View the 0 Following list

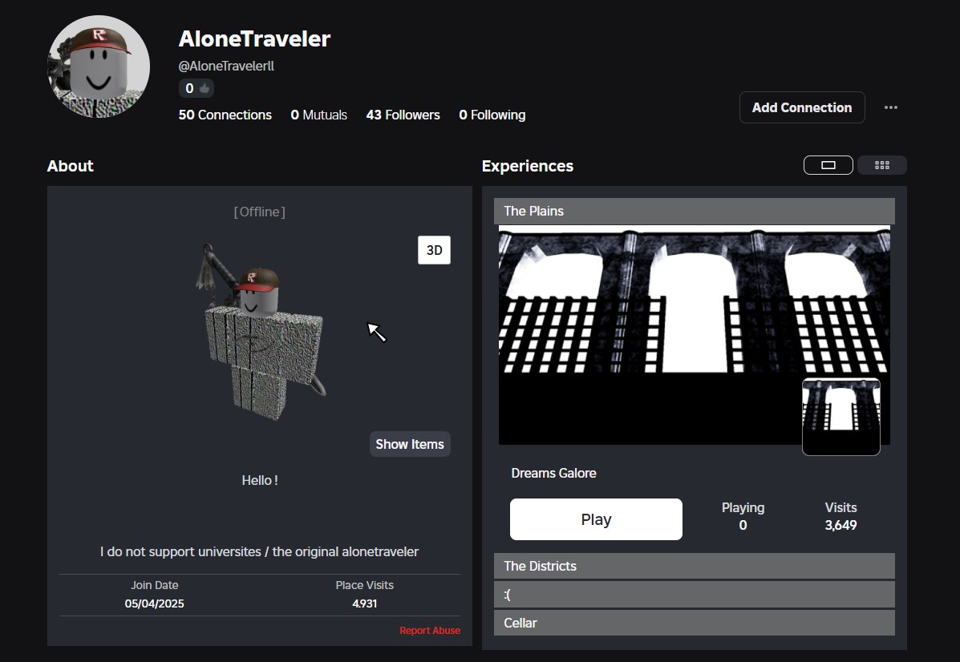pos(492,115)
